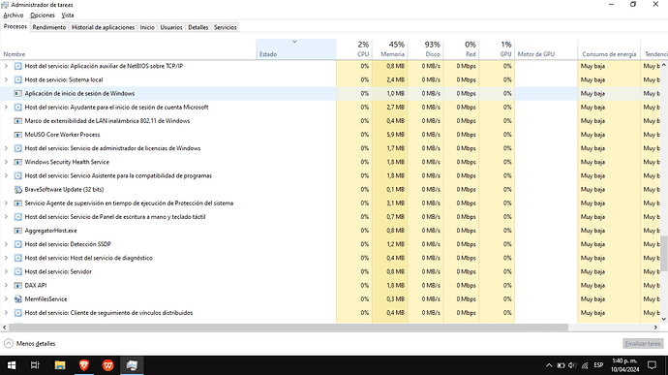The height and width of the screenshot is (375, 668).
Task: Collapse view with Menos detalles
Action: pos(30,343)
